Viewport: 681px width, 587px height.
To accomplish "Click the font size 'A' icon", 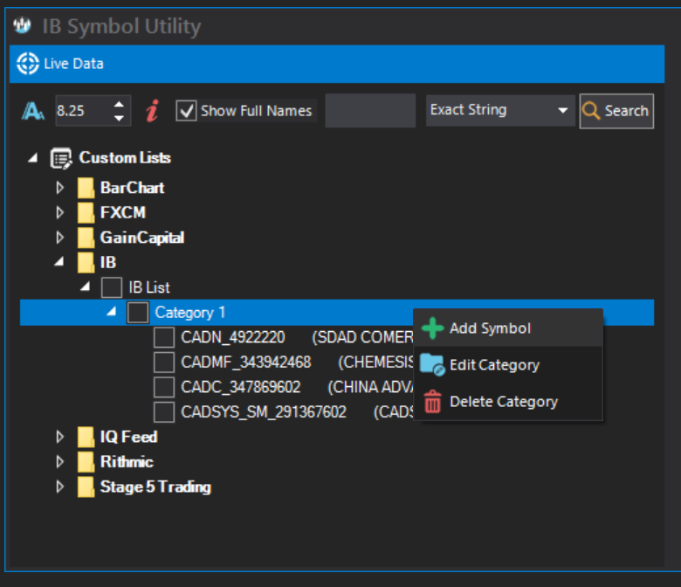I will pyautogui.click(x=33, y=111).
